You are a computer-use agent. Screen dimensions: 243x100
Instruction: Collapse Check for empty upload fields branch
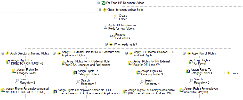tap(100, 10)
